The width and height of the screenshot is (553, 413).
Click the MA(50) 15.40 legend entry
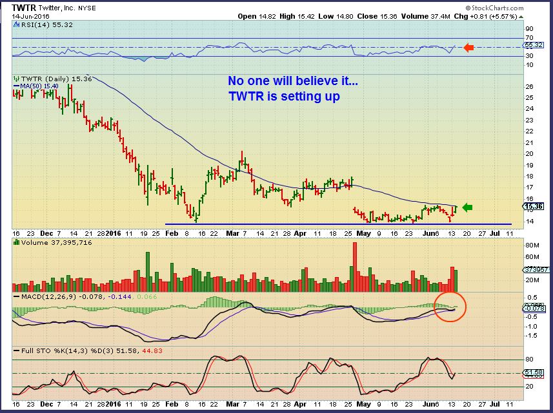[x=36, y=86]
